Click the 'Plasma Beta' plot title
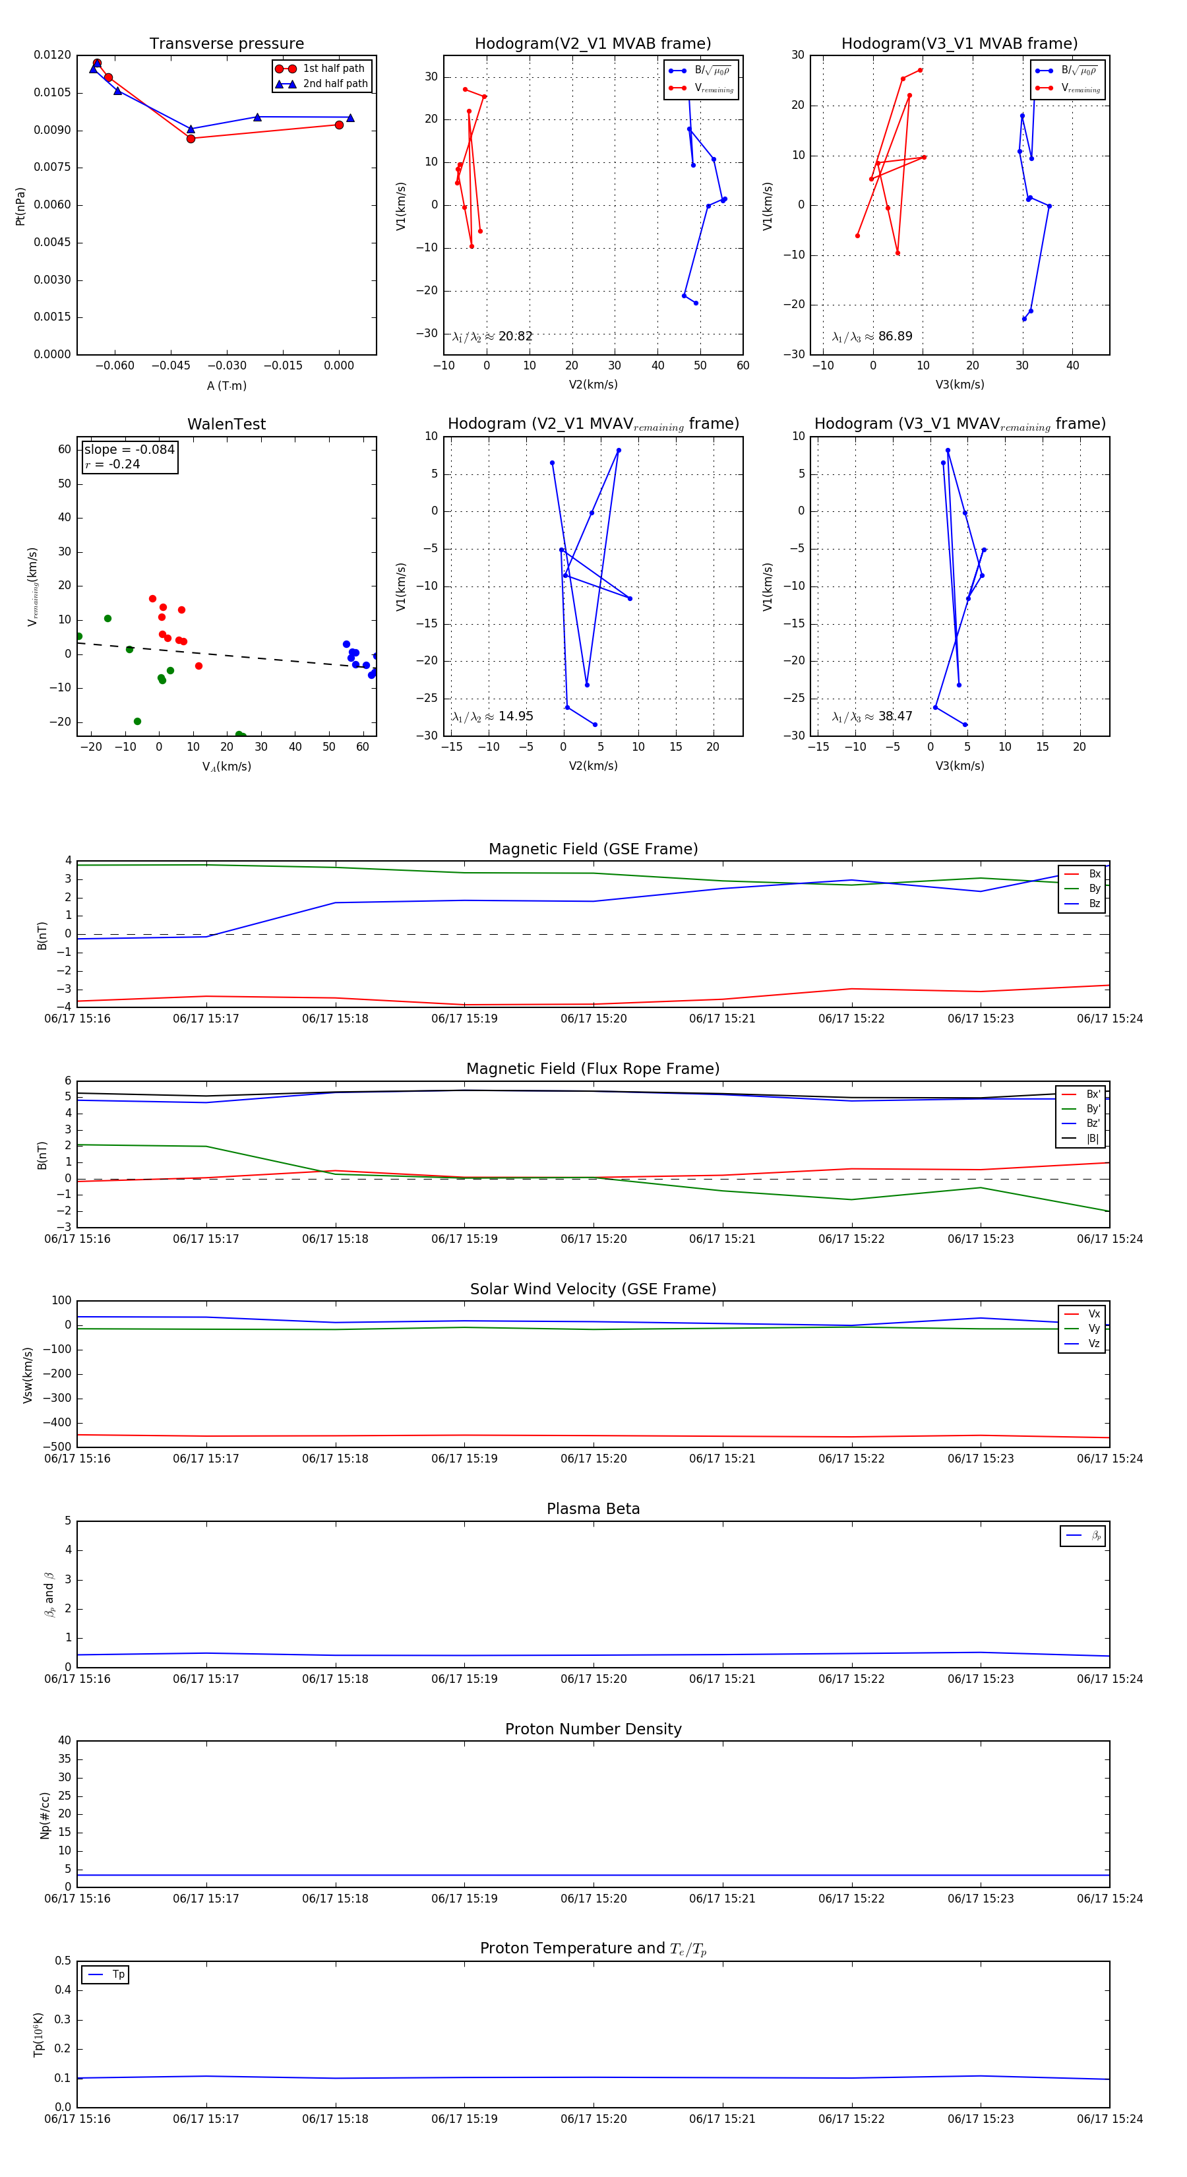Screen dimensions: 1187x2177 (593, 1509)
